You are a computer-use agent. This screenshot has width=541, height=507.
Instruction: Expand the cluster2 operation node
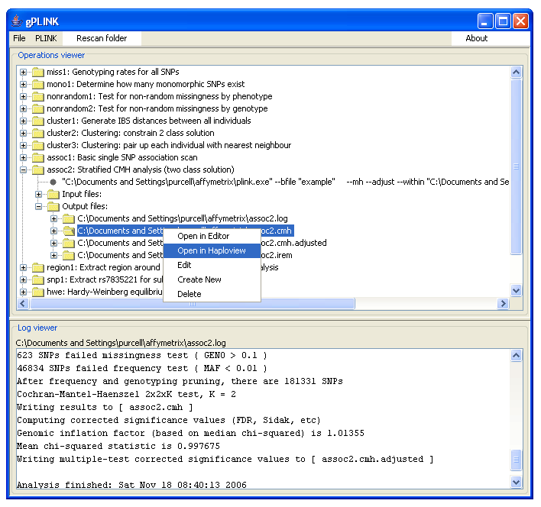(x=23, y=133)
